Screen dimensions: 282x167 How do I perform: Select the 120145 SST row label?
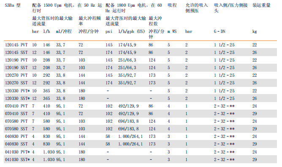pos(16,52)
